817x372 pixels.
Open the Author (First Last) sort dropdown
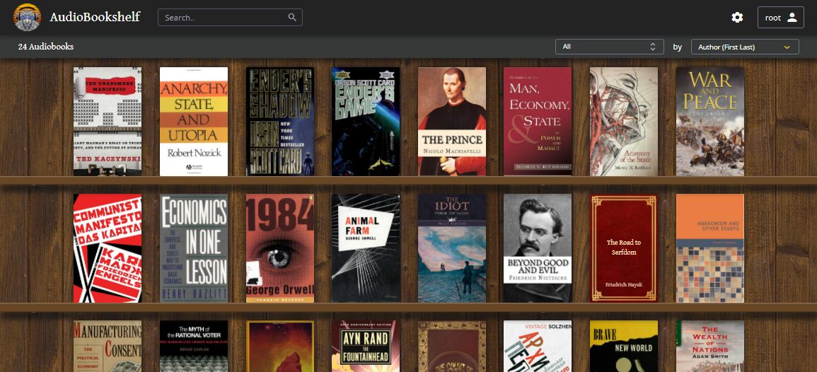coord(744,47)
